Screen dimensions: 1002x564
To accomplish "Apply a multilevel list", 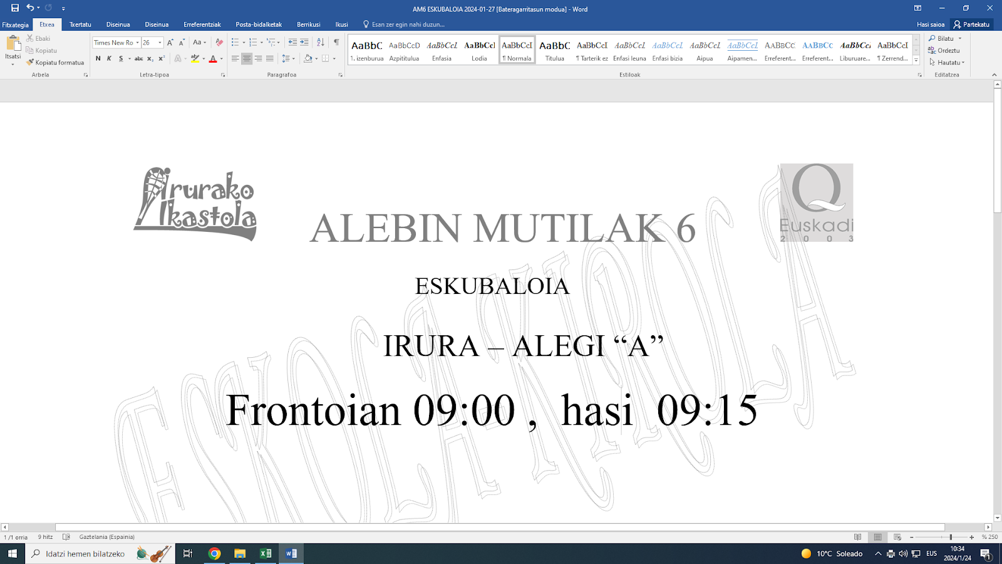I will click(x=271, y=43).
